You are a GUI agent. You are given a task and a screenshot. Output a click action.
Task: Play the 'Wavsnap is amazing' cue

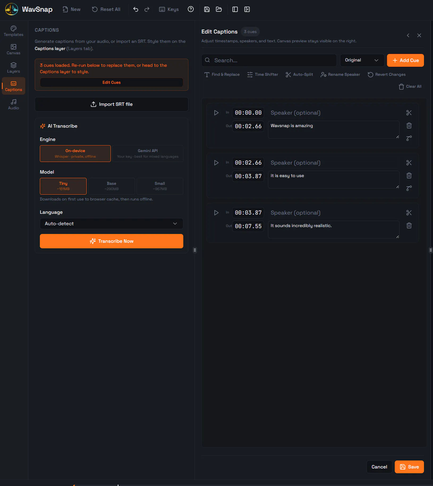217,113
